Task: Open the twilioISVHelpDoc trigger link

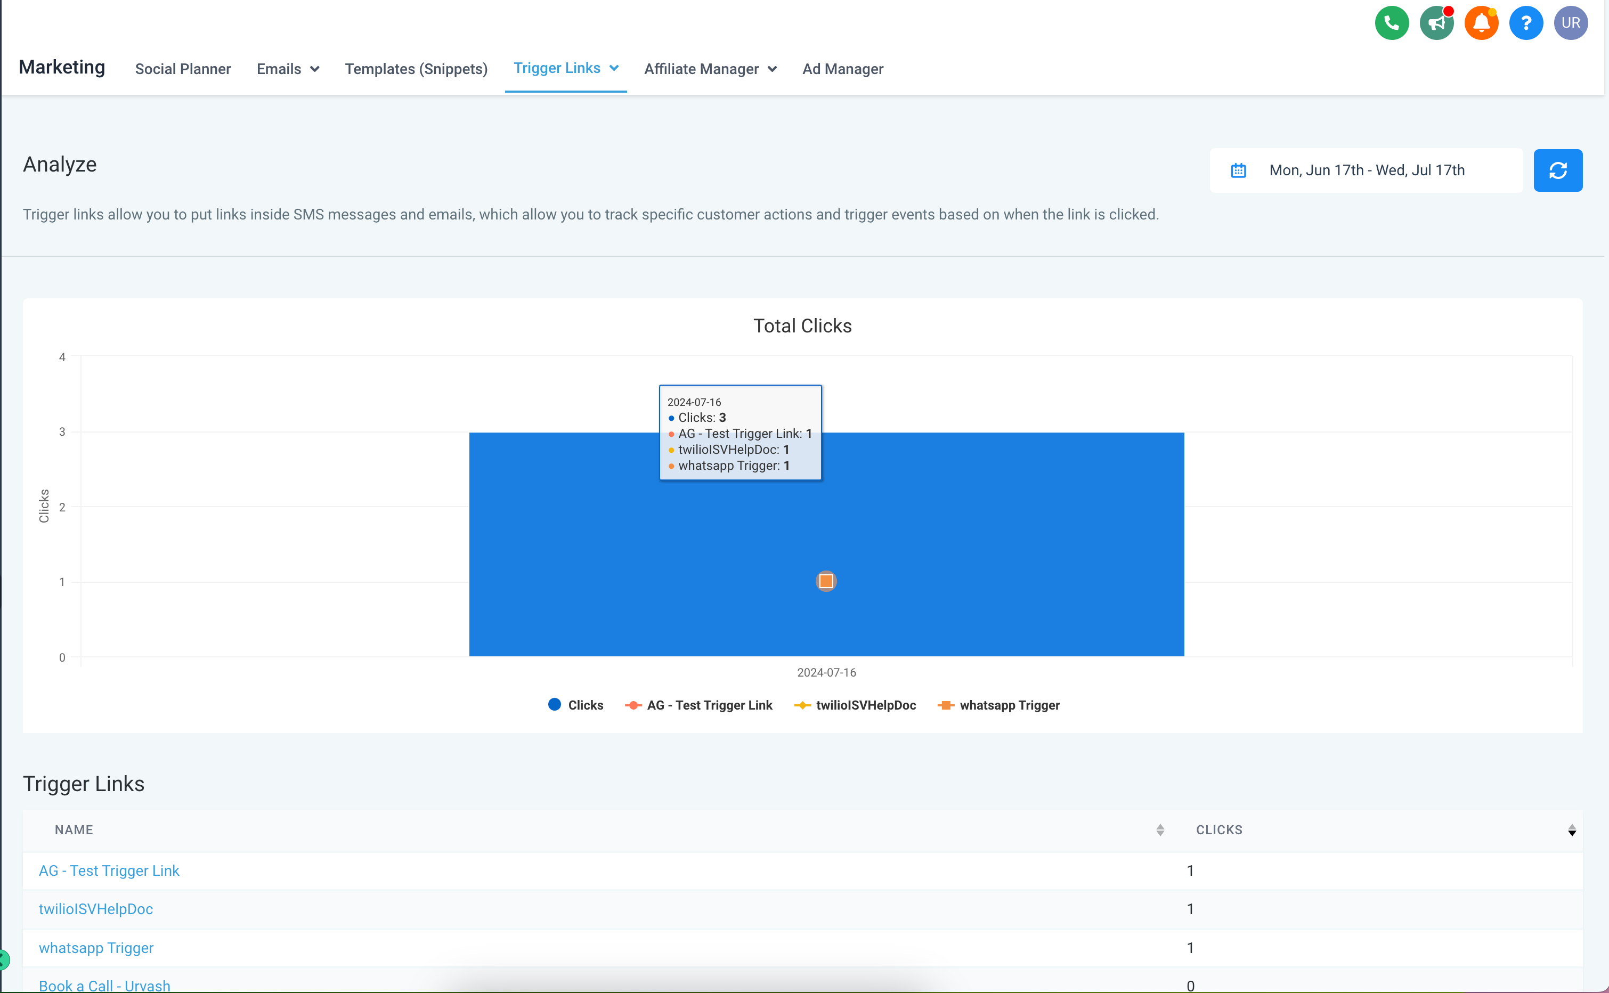Action: 96,909
